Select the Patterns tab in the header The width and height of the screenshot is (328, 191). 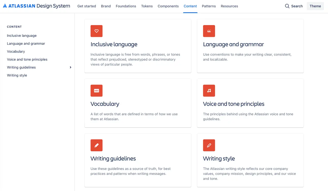click(x=209, y=6)
